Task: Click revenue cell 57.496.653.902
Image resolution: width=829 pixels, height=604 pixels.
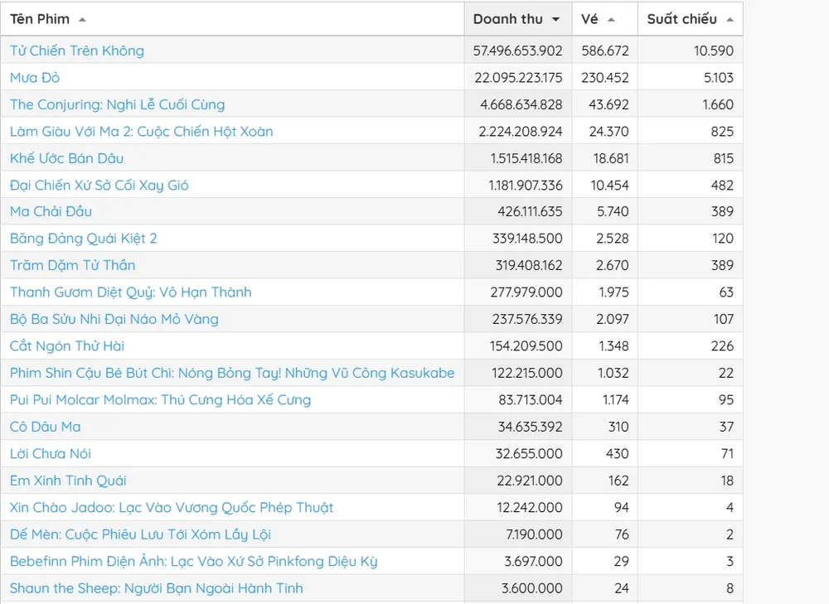Action: [x=517, y=51]
